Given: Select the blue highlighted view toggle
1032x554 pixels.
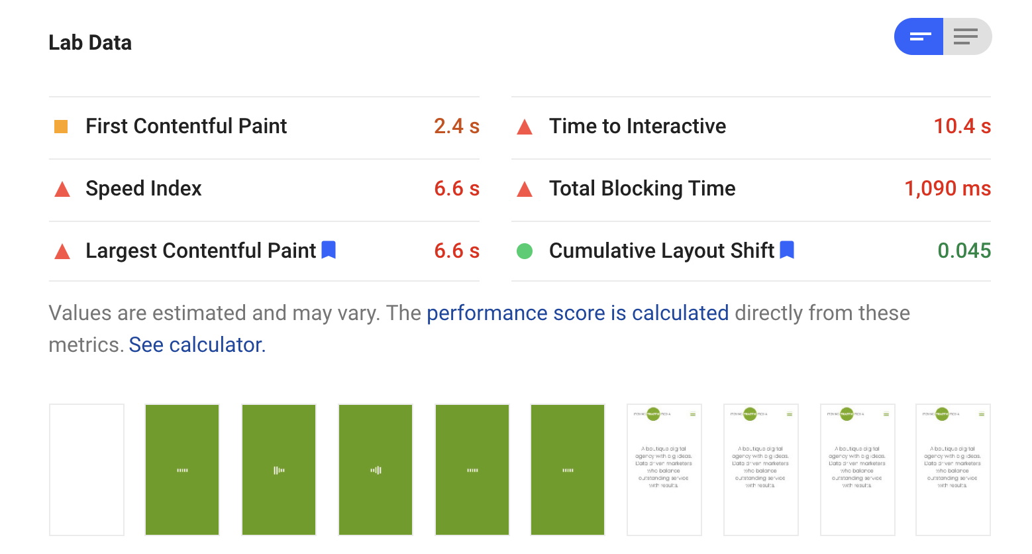Looking at the screenshot, I should [x=919, y=36].
